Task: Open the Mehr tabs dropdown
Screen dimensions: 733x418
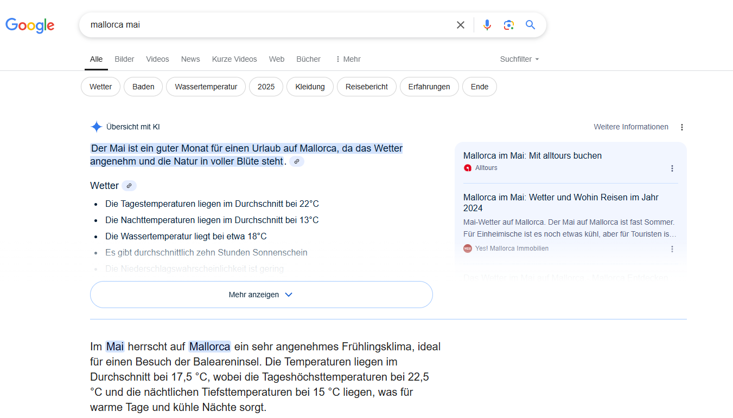Action: 348,59
